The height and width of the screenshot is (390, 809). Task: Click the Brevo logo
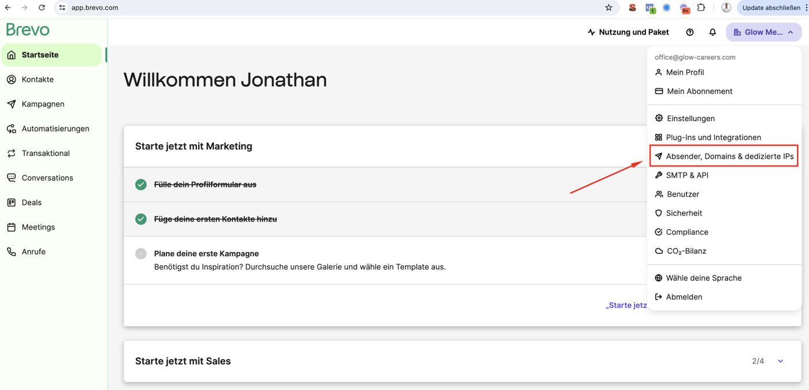(x=28, y=29)
